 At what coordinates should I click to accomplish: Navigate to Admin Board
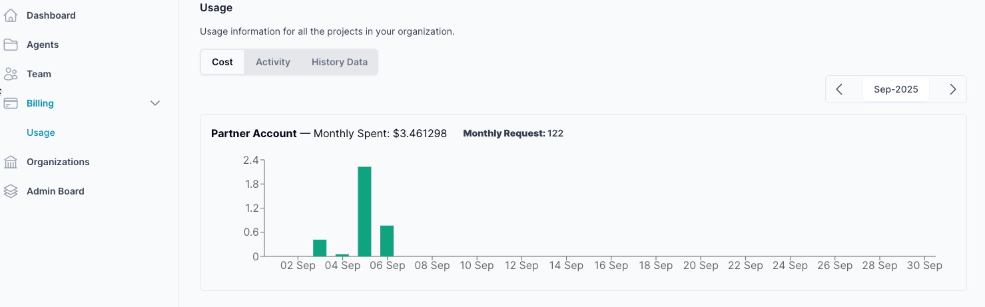pyautogui.click(x=55, y=191)
